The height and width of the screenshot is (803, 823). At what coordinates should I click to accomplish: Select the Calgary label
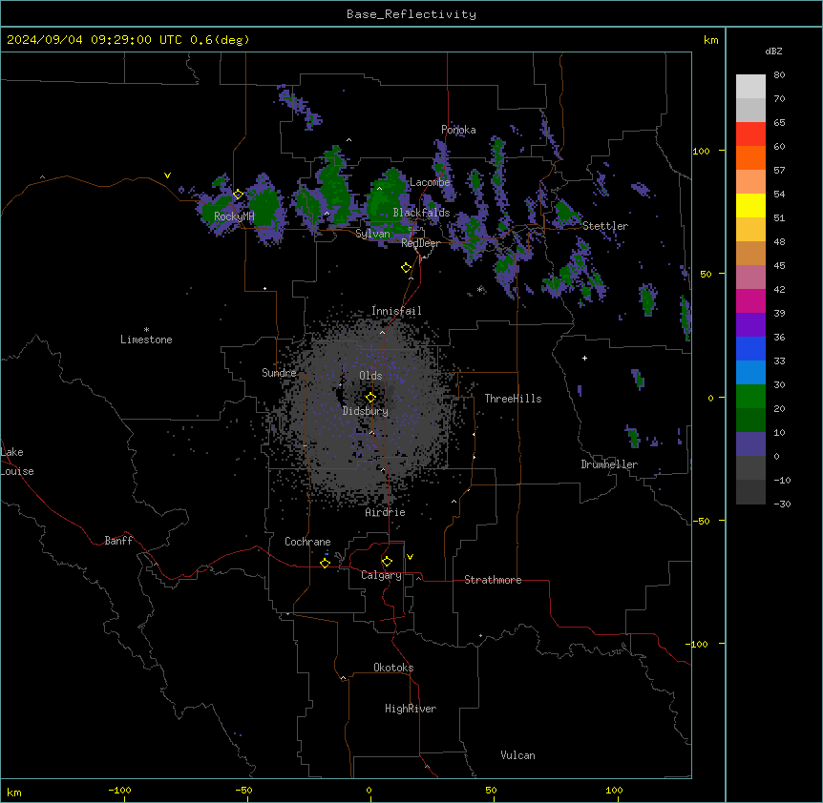(381, 575)
